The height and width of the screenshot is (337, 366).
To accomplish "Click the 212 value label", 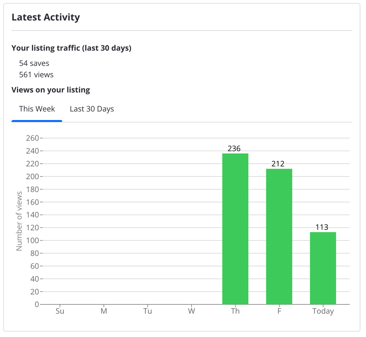I will 278,164.
